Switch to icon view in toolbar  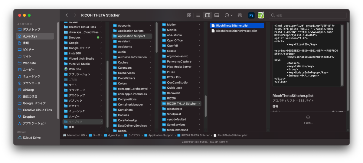click(189, 15)
